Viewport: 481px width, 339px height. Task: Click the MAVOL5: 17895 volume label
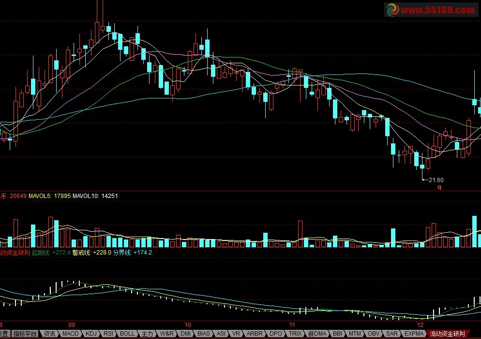49,196
